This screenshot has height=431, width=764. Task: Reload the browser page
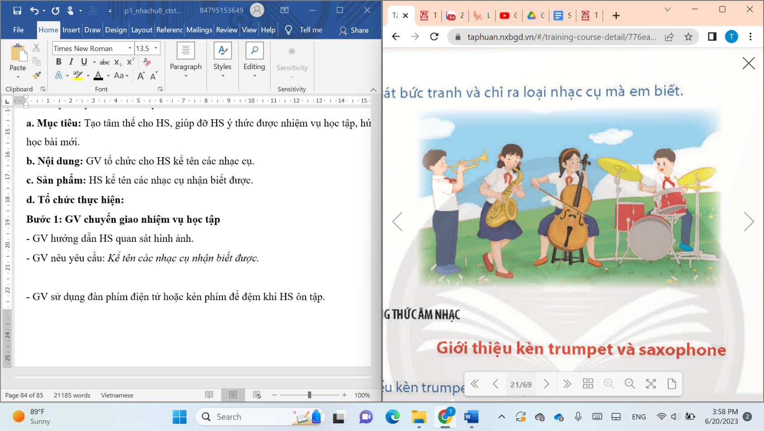point(434,37)
